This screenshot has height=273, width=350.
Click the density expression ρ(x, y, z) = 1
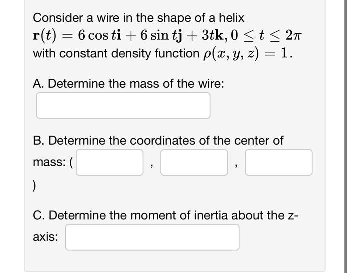[244, 53]
